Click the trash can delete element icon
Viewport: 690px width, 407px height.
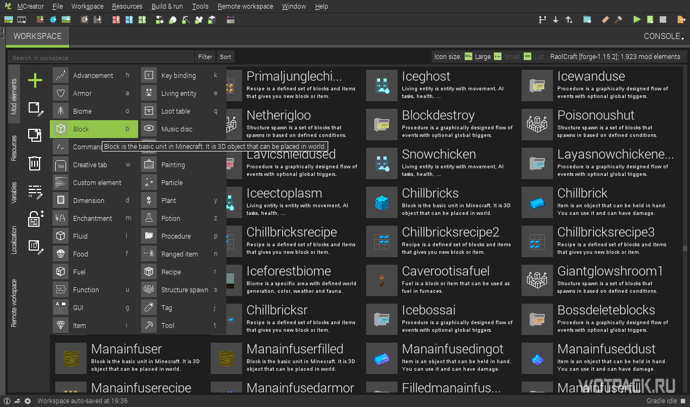(x=35, y=163)
